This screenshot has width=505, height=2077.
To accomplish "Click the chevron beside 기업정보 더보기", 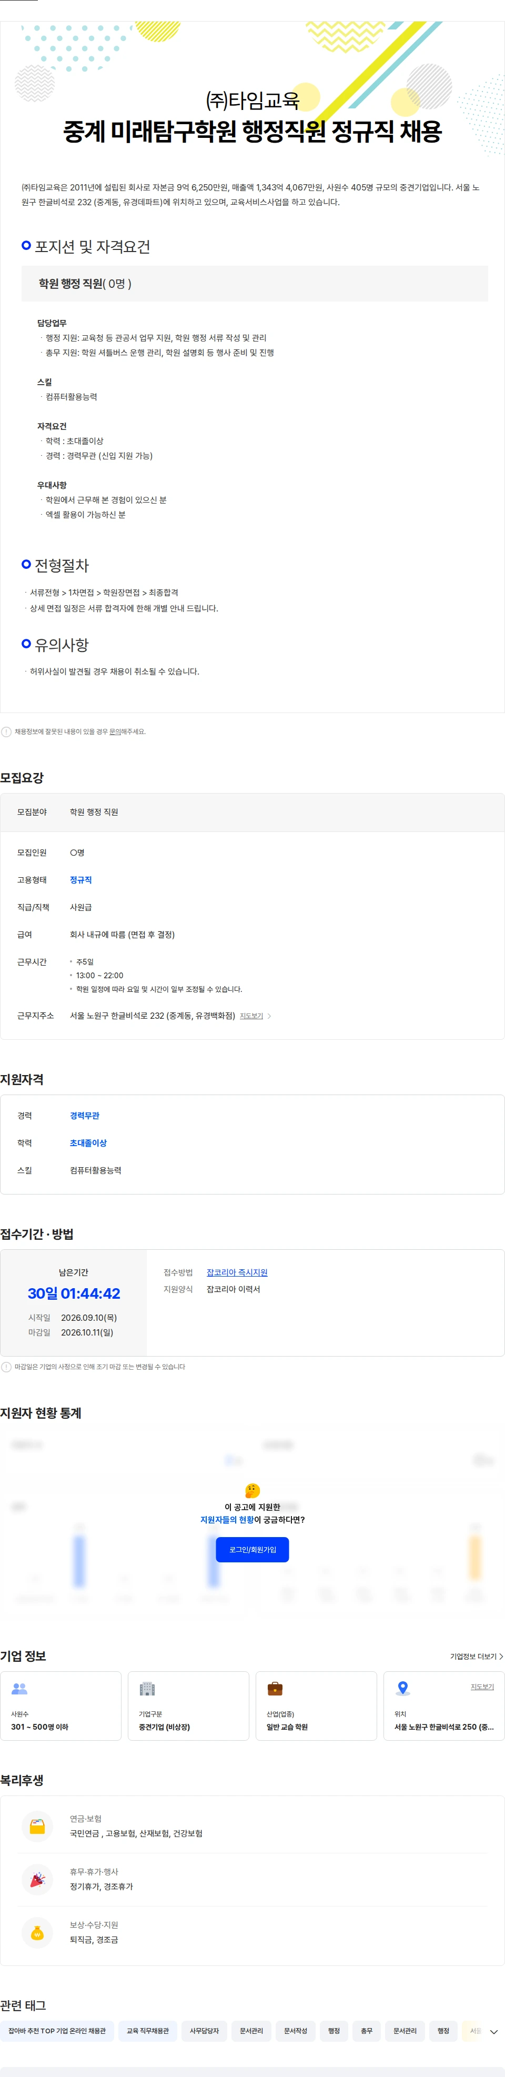I will click(501, 1656).
